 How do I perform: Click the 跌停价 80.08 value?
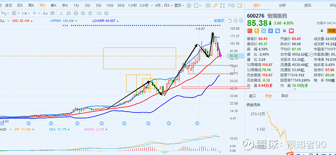[330, 75]
